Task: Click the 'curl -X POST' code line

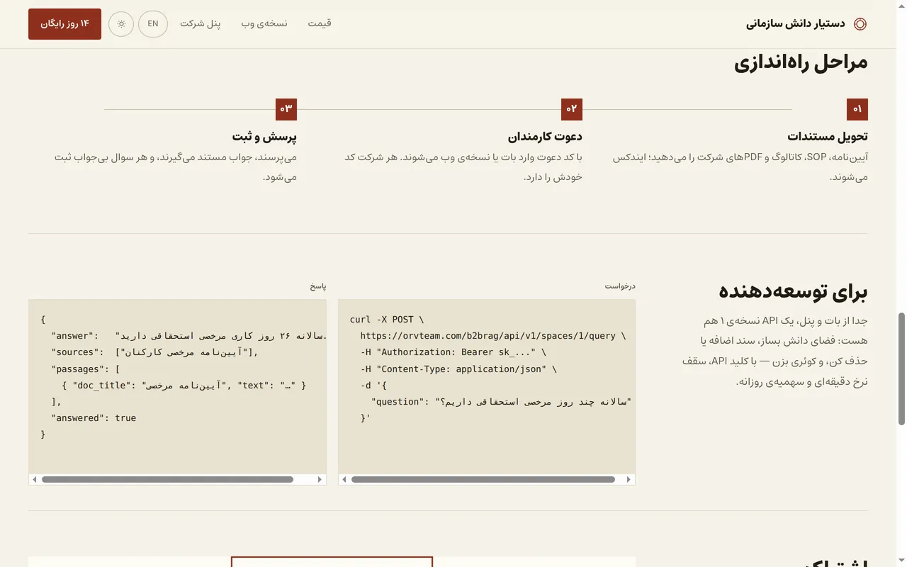Action: click(x=386, y=320)
